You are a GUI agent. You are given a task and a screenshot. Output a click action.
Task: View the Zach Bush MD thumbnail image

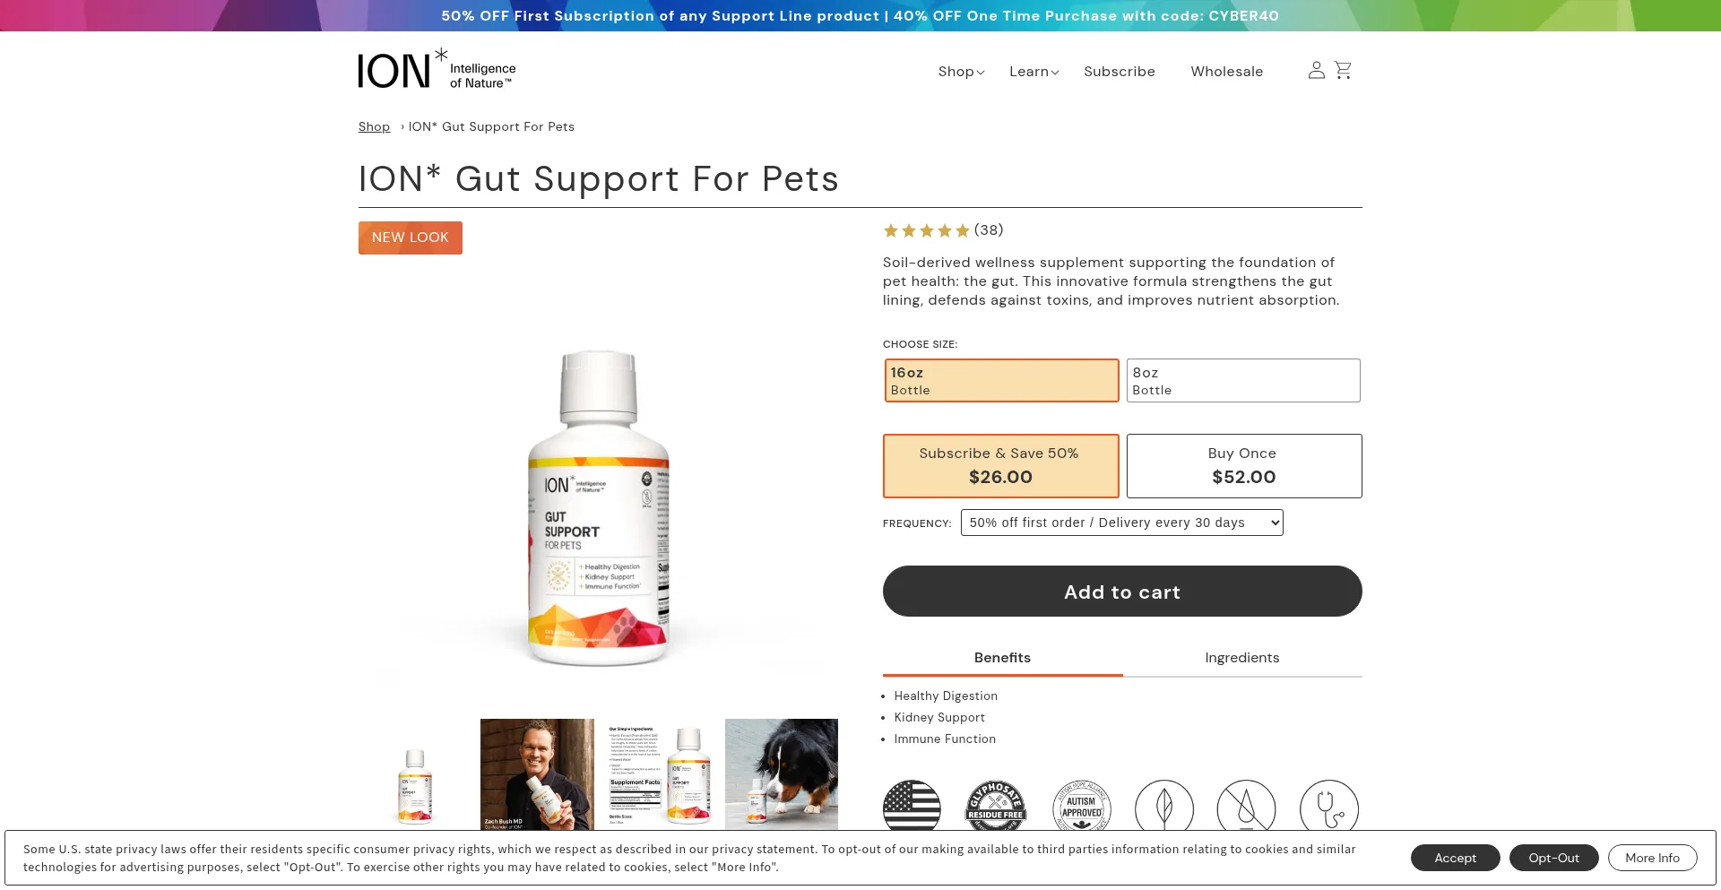(x=537, y=773)
